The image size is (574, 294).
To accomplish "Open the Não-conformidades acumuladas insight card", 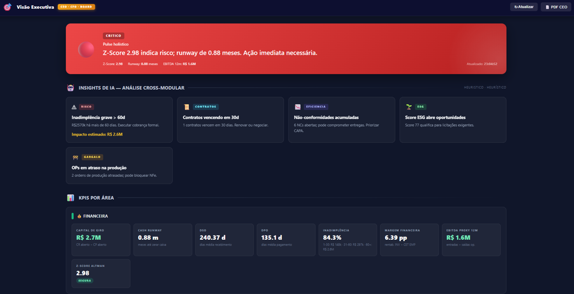I will click(342, 120).
